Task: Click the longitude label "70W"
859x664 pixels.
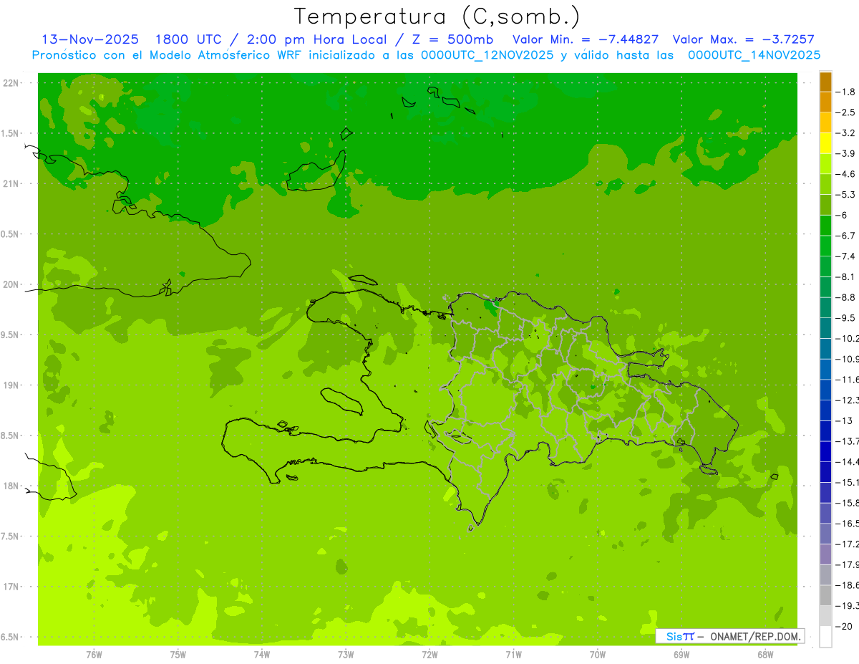Action: tap(598, 655)
